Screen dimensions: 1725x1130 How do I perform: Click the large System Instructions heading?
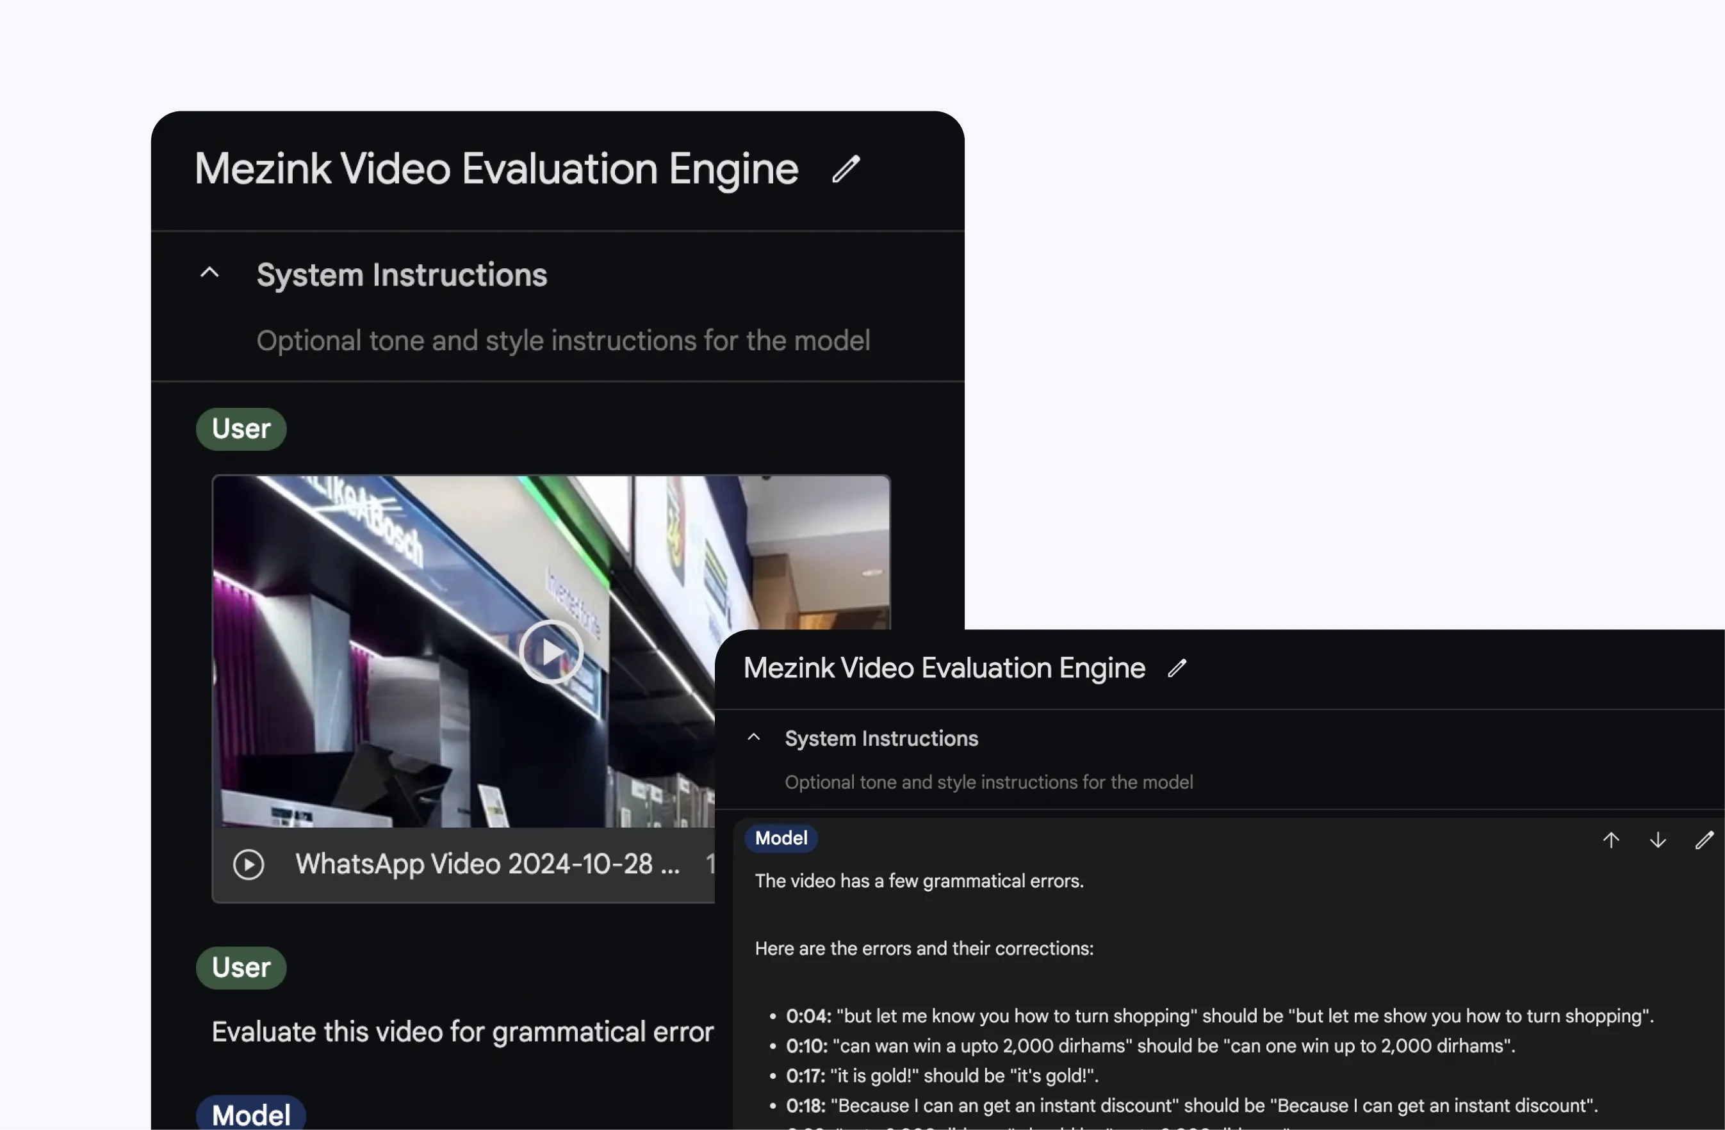402,275
